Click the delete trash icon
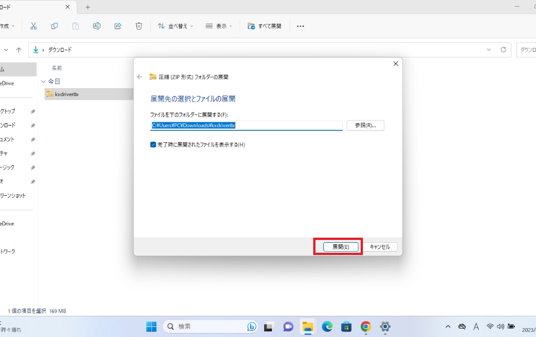Viewport: 536px width, 337px height. coord(139,26)
